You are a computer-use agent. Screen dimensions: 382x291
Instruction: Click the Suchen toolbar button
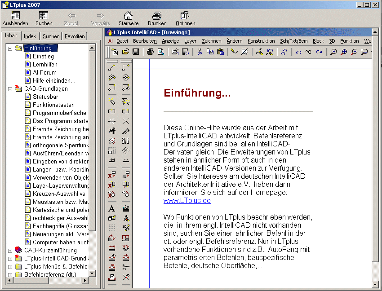click(x=44, y=18)
